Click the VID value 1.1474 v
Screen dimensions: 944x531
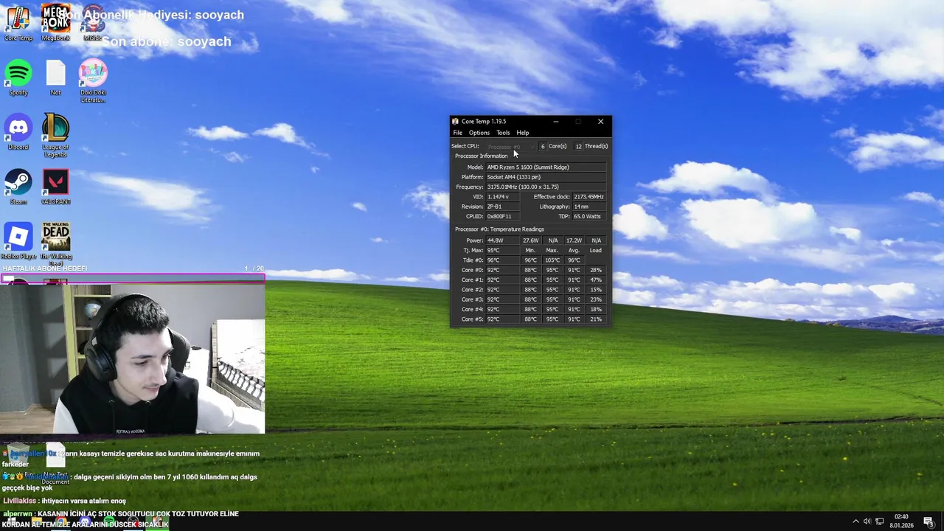pos(503,197)
